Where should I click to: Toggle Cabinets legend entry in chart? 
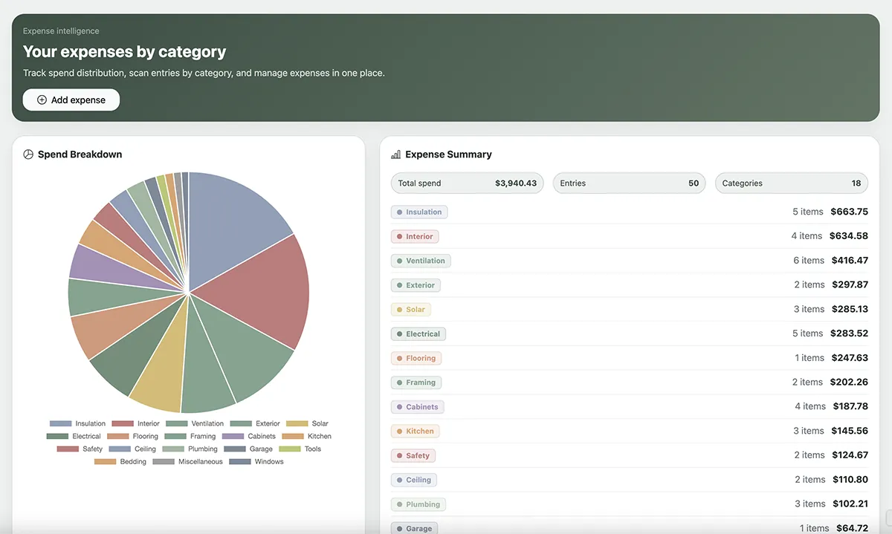[248, 436]
